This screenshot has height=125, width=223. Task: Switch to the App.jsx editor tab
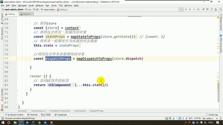pyautogui.click(x=26, y=14)
